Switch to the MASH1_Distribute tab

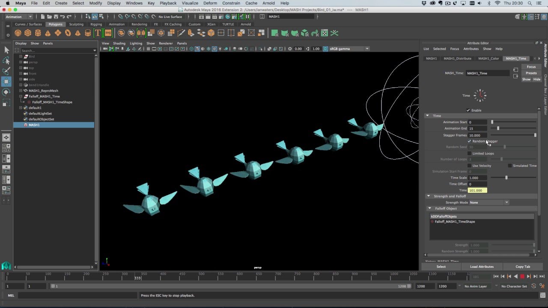457,59
